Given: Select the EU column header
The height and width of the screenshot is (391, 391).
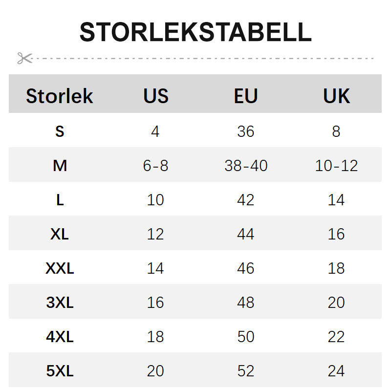Looking at the screenshot, I should (x=245, y=96).
